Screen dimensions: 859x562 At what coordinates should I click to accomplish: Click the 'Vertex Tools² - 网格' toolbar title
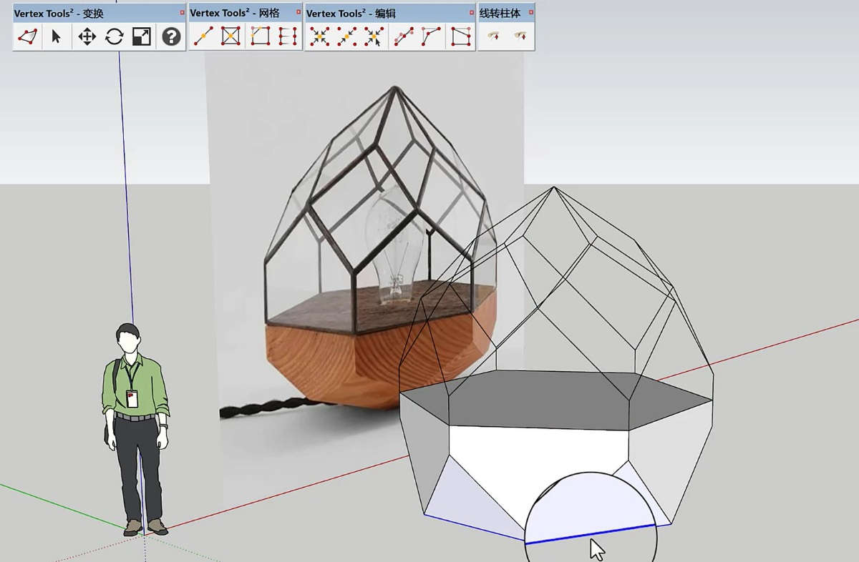pyautogui.click(x=235, y=14)
